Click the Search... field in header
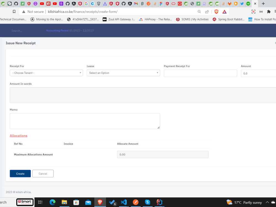 click(17, 31)
